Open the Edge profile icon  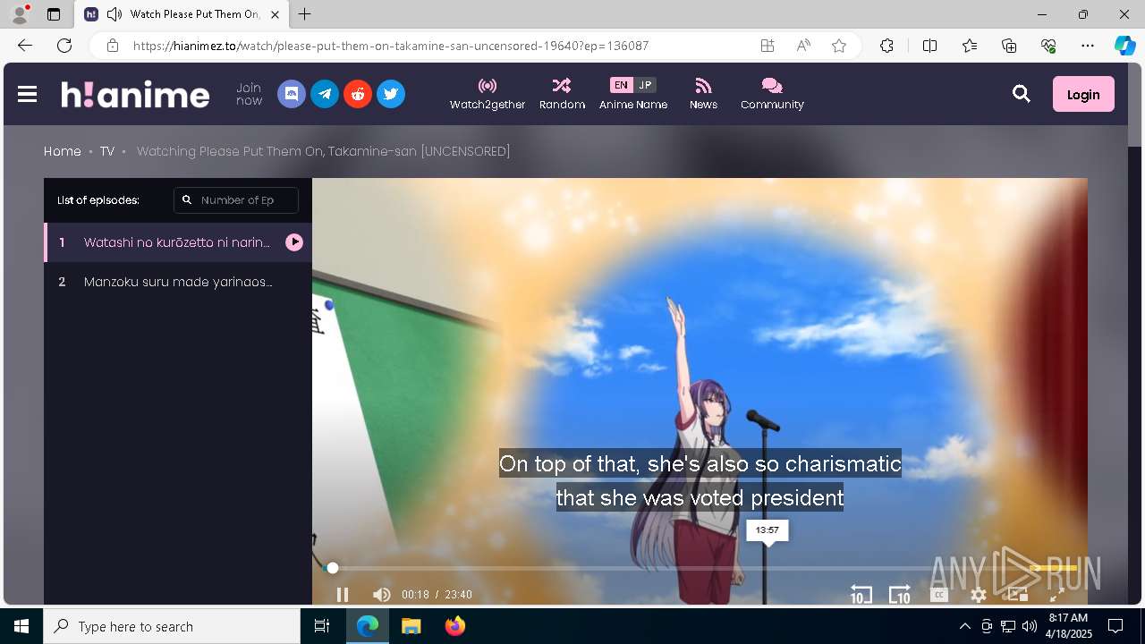[x=20, y=14]
